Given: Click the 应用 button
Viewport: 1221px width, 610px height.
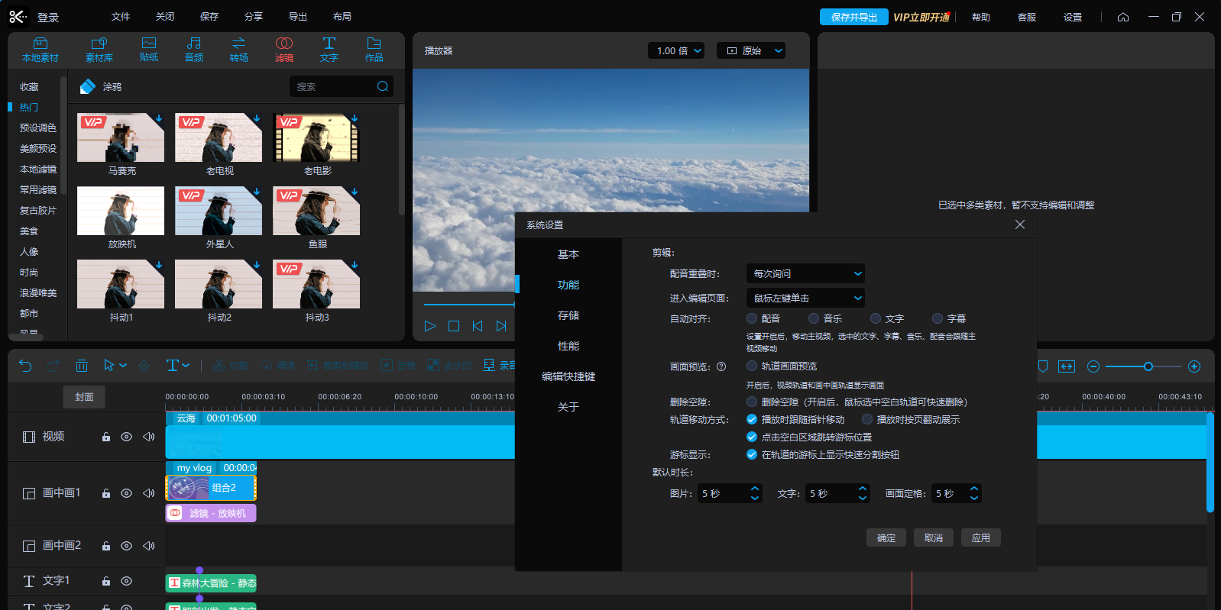Looking at the screenshot, I should pyautogui.click(x=981, y=537).
